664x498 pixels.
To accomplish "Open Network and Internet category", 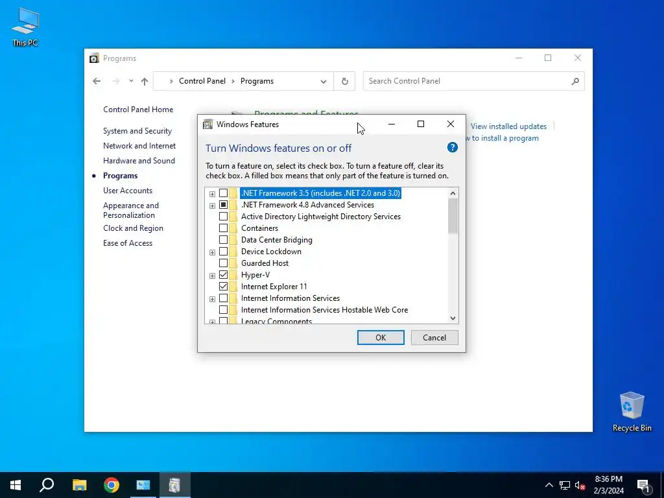I will pyautogui.click(x=139, y=146).
